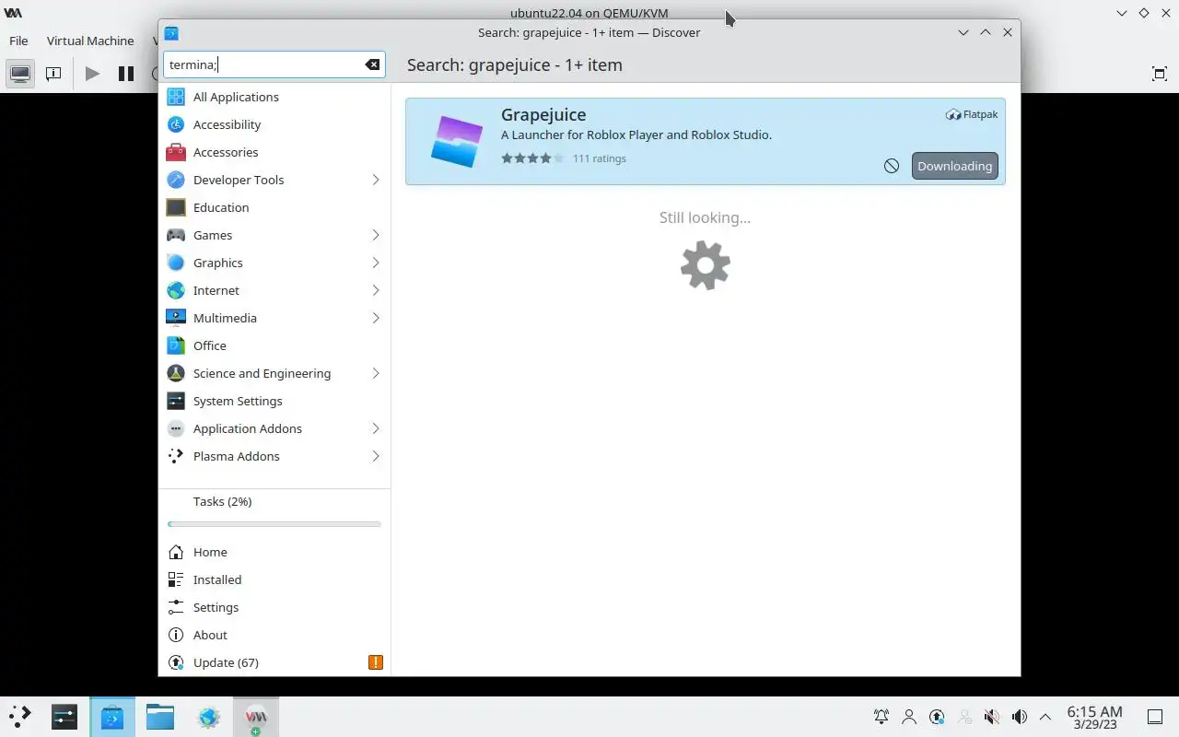This screenshot has width=1179, height=737.
Task: Expand the Internet subcategories
Action: coord(376,290)
